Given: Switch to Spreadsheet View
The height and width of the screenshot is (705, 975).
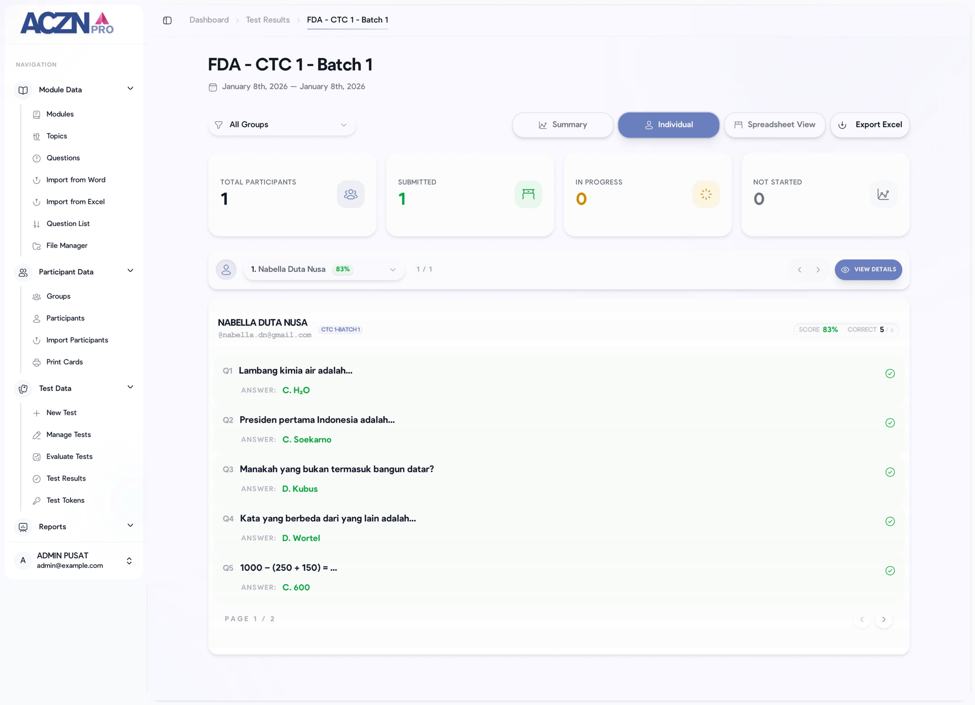Looking at the screenshot, I should coord(774,125).
